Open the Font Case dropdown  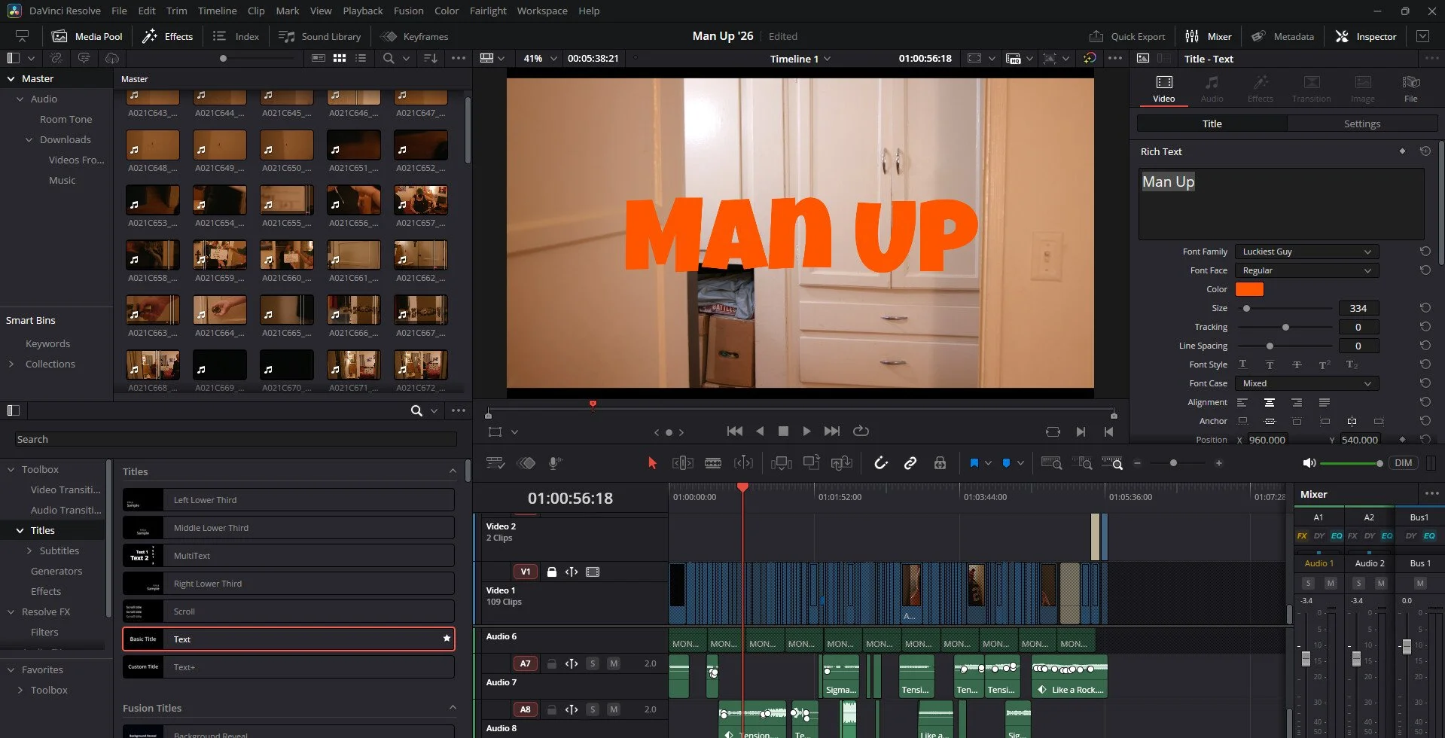1306,383
